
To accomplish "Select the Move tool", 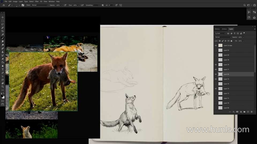I will point(3,17).
